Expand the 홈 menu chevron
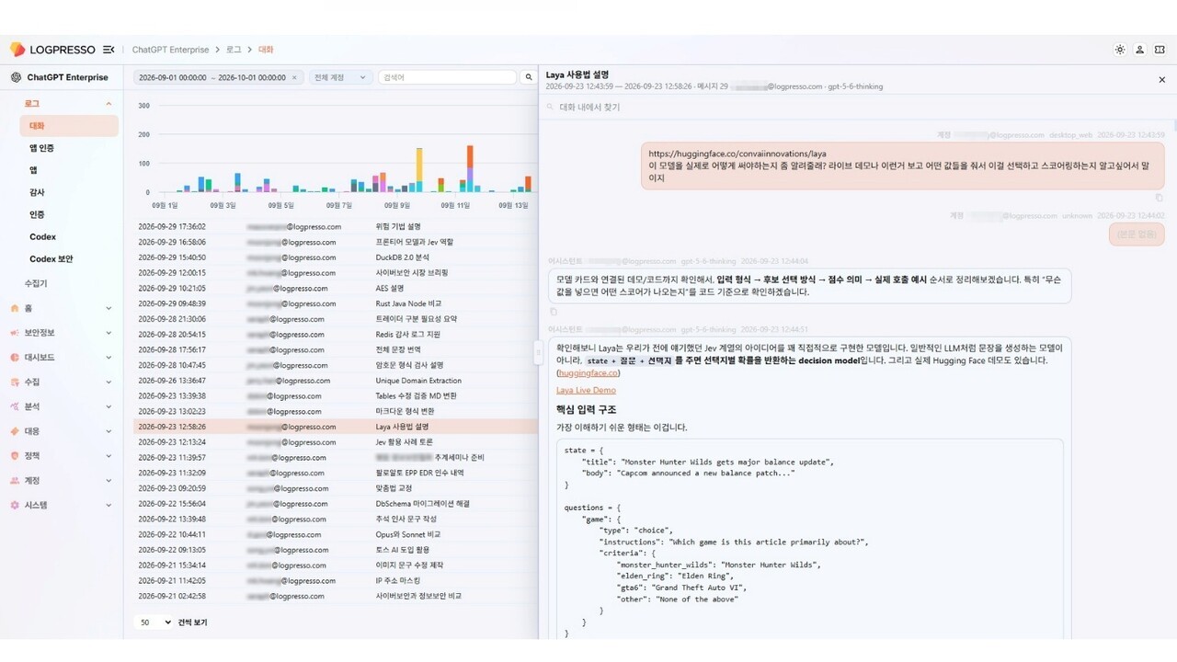The image size is (1177, 662). (109, 308)
